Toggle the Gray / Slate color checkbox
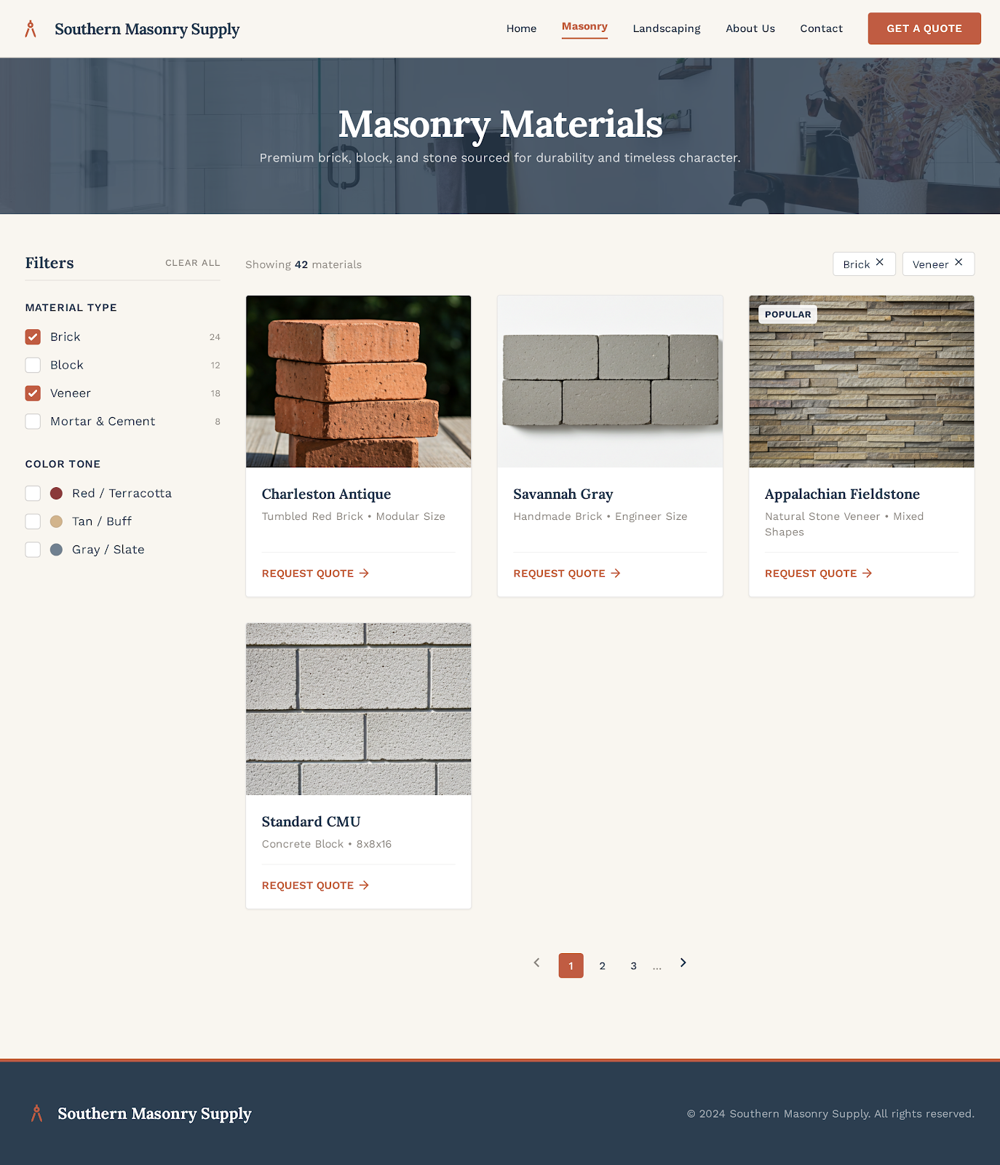 (x=33, y=550)
